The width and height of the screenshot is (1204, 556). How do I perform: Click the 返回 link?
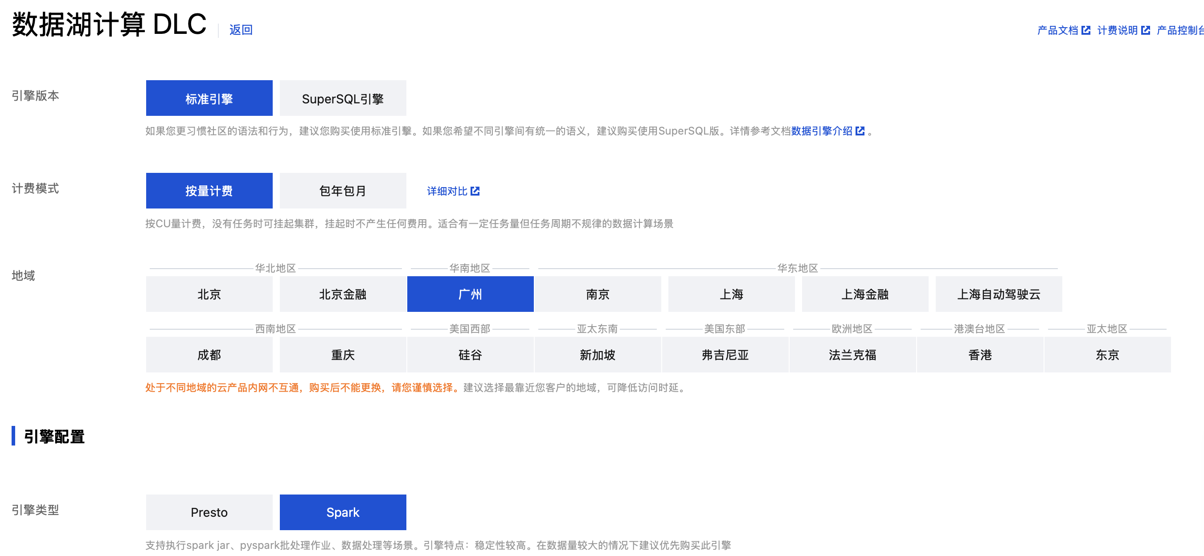(241, 30)
